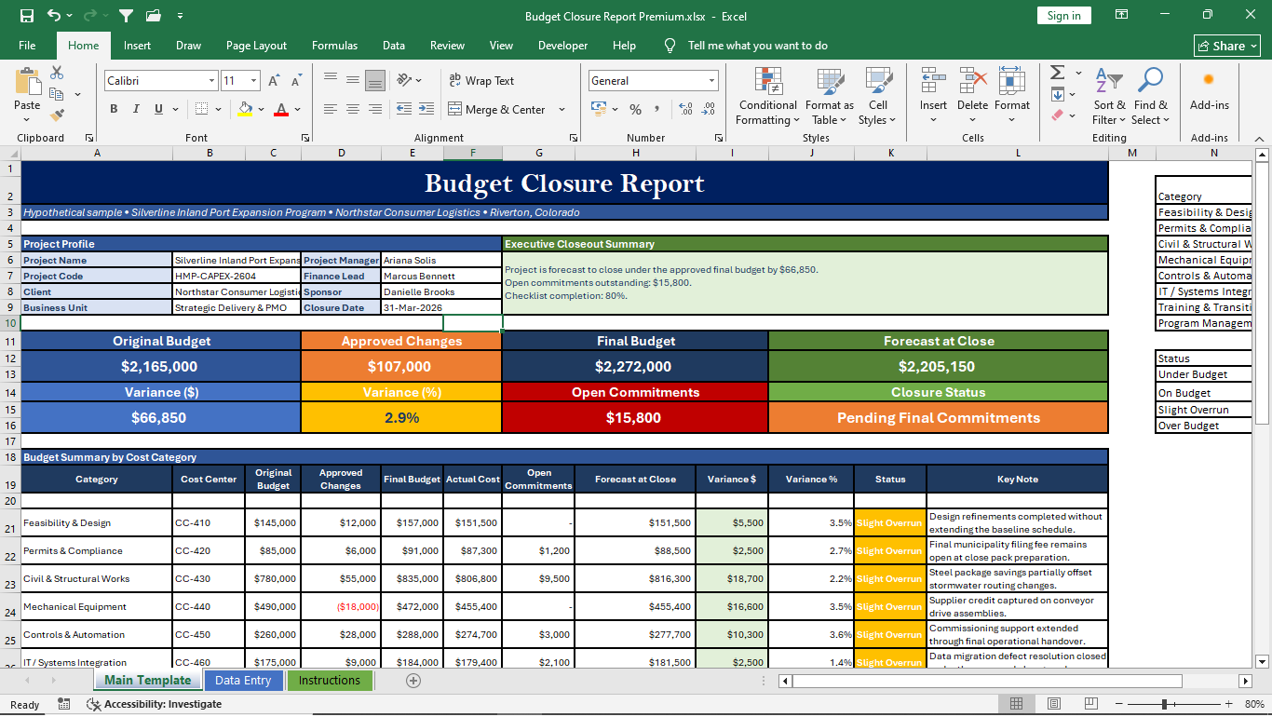
Task: Switch to the Insert ribbon tab
Action: pyautogui.click(x=137, y=46)
